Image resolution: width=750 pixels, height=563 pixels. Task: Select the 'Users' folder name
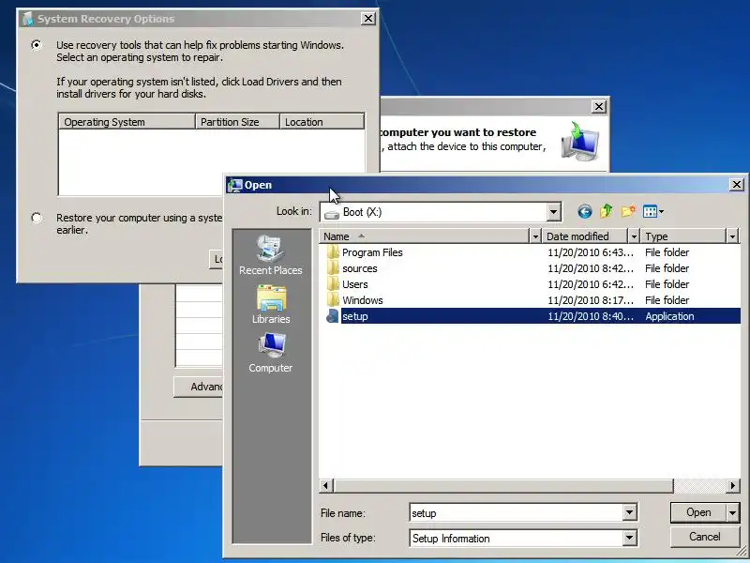click(355, 284)
